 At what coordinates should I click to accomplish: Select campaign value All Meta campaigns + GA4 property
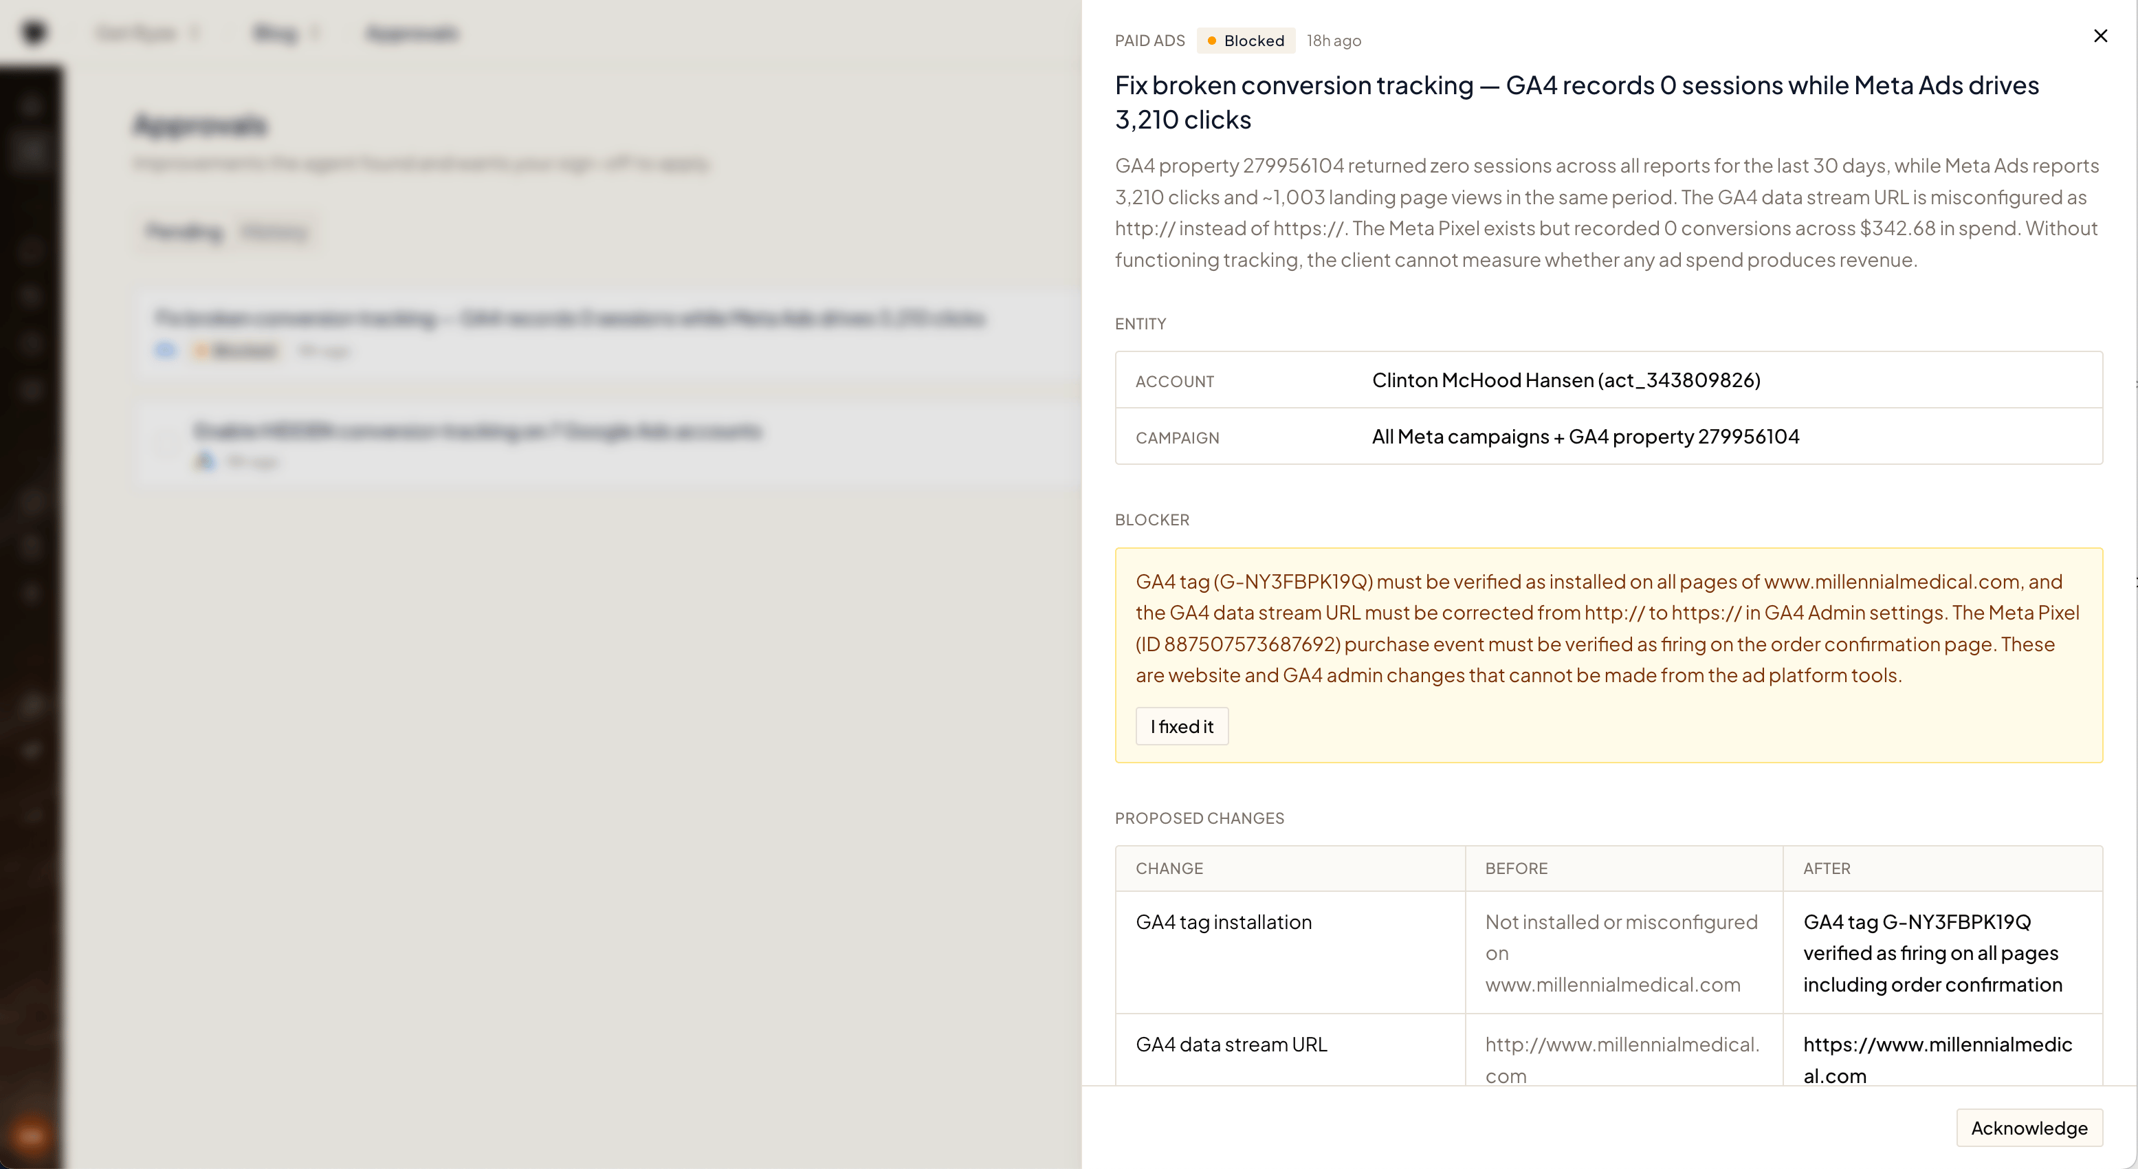(x=1585, y=437)
